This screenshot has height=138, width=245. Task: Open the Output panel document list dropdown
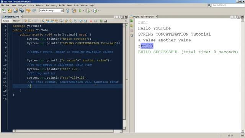tap(238, 17)
